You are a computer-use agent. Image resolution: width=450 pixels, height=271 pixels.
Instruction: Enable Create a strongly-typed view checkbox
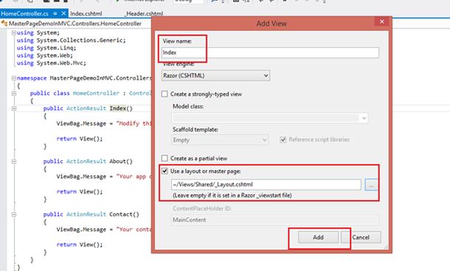[165, 94]
